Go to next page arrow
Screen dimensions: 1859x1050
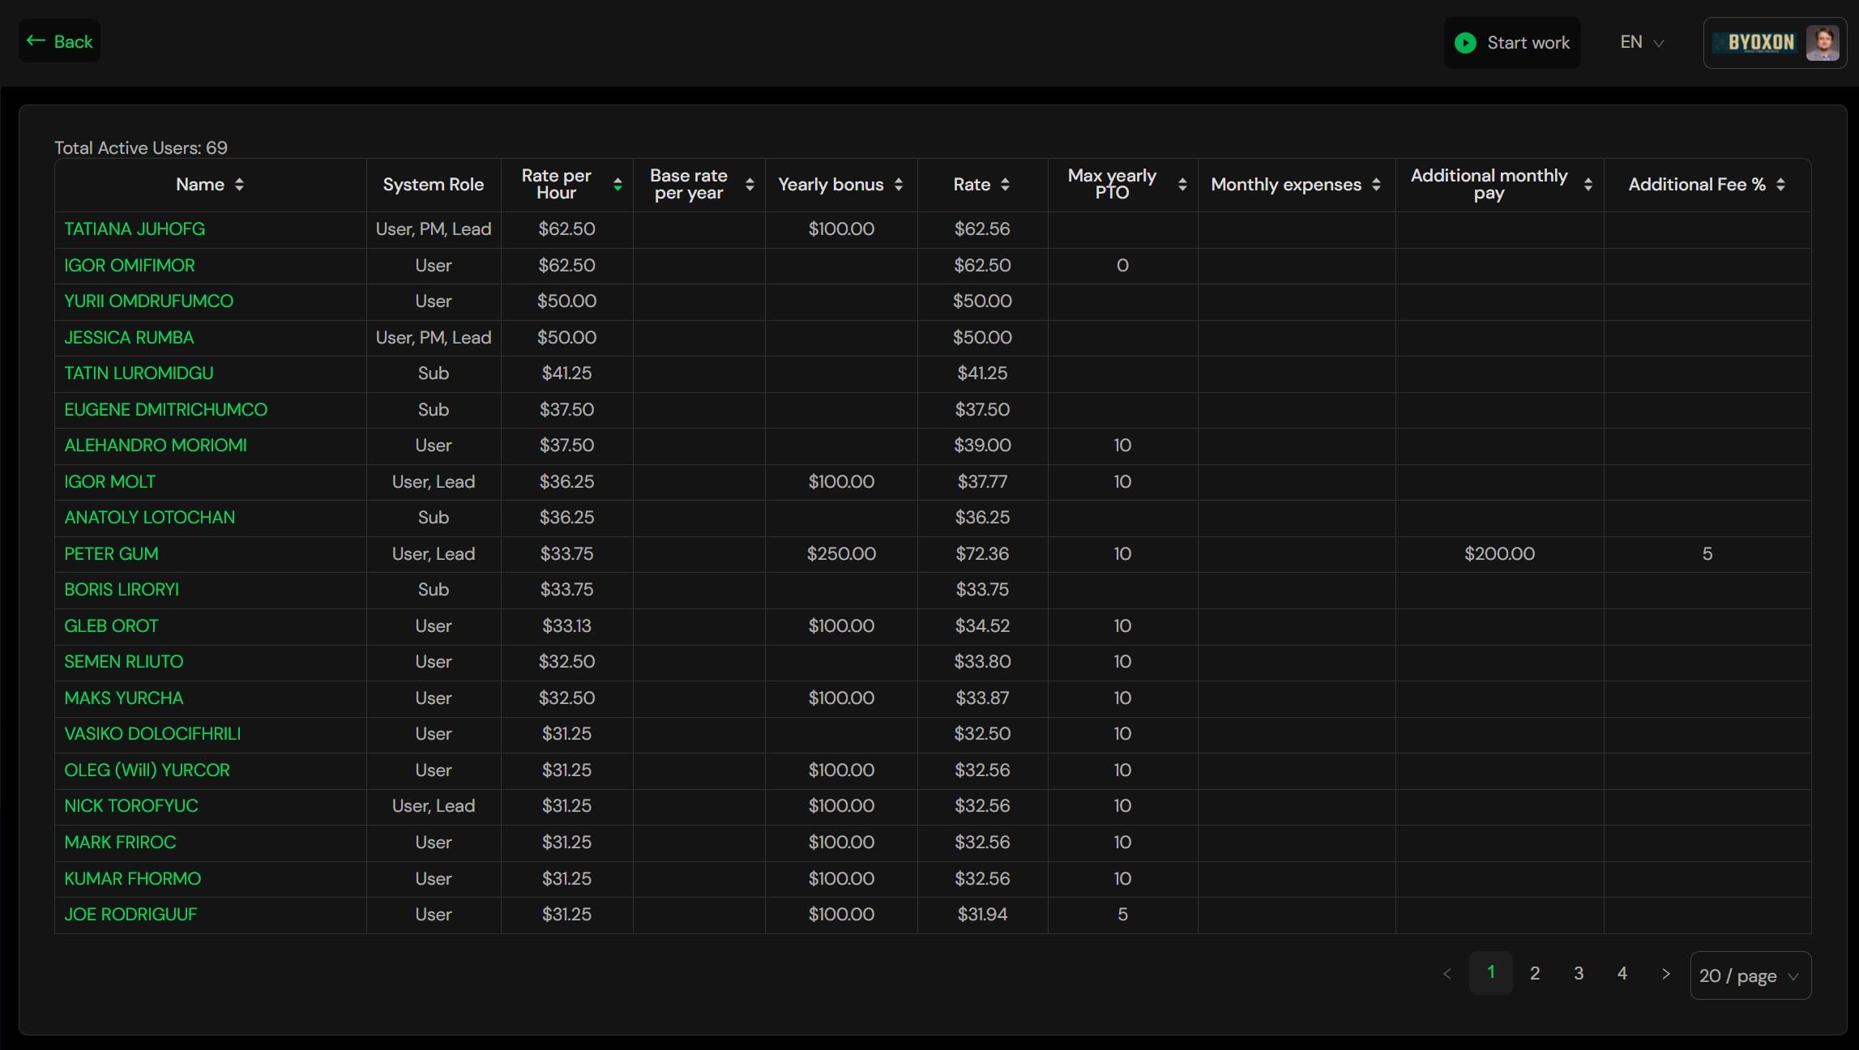coord(1666,974)
